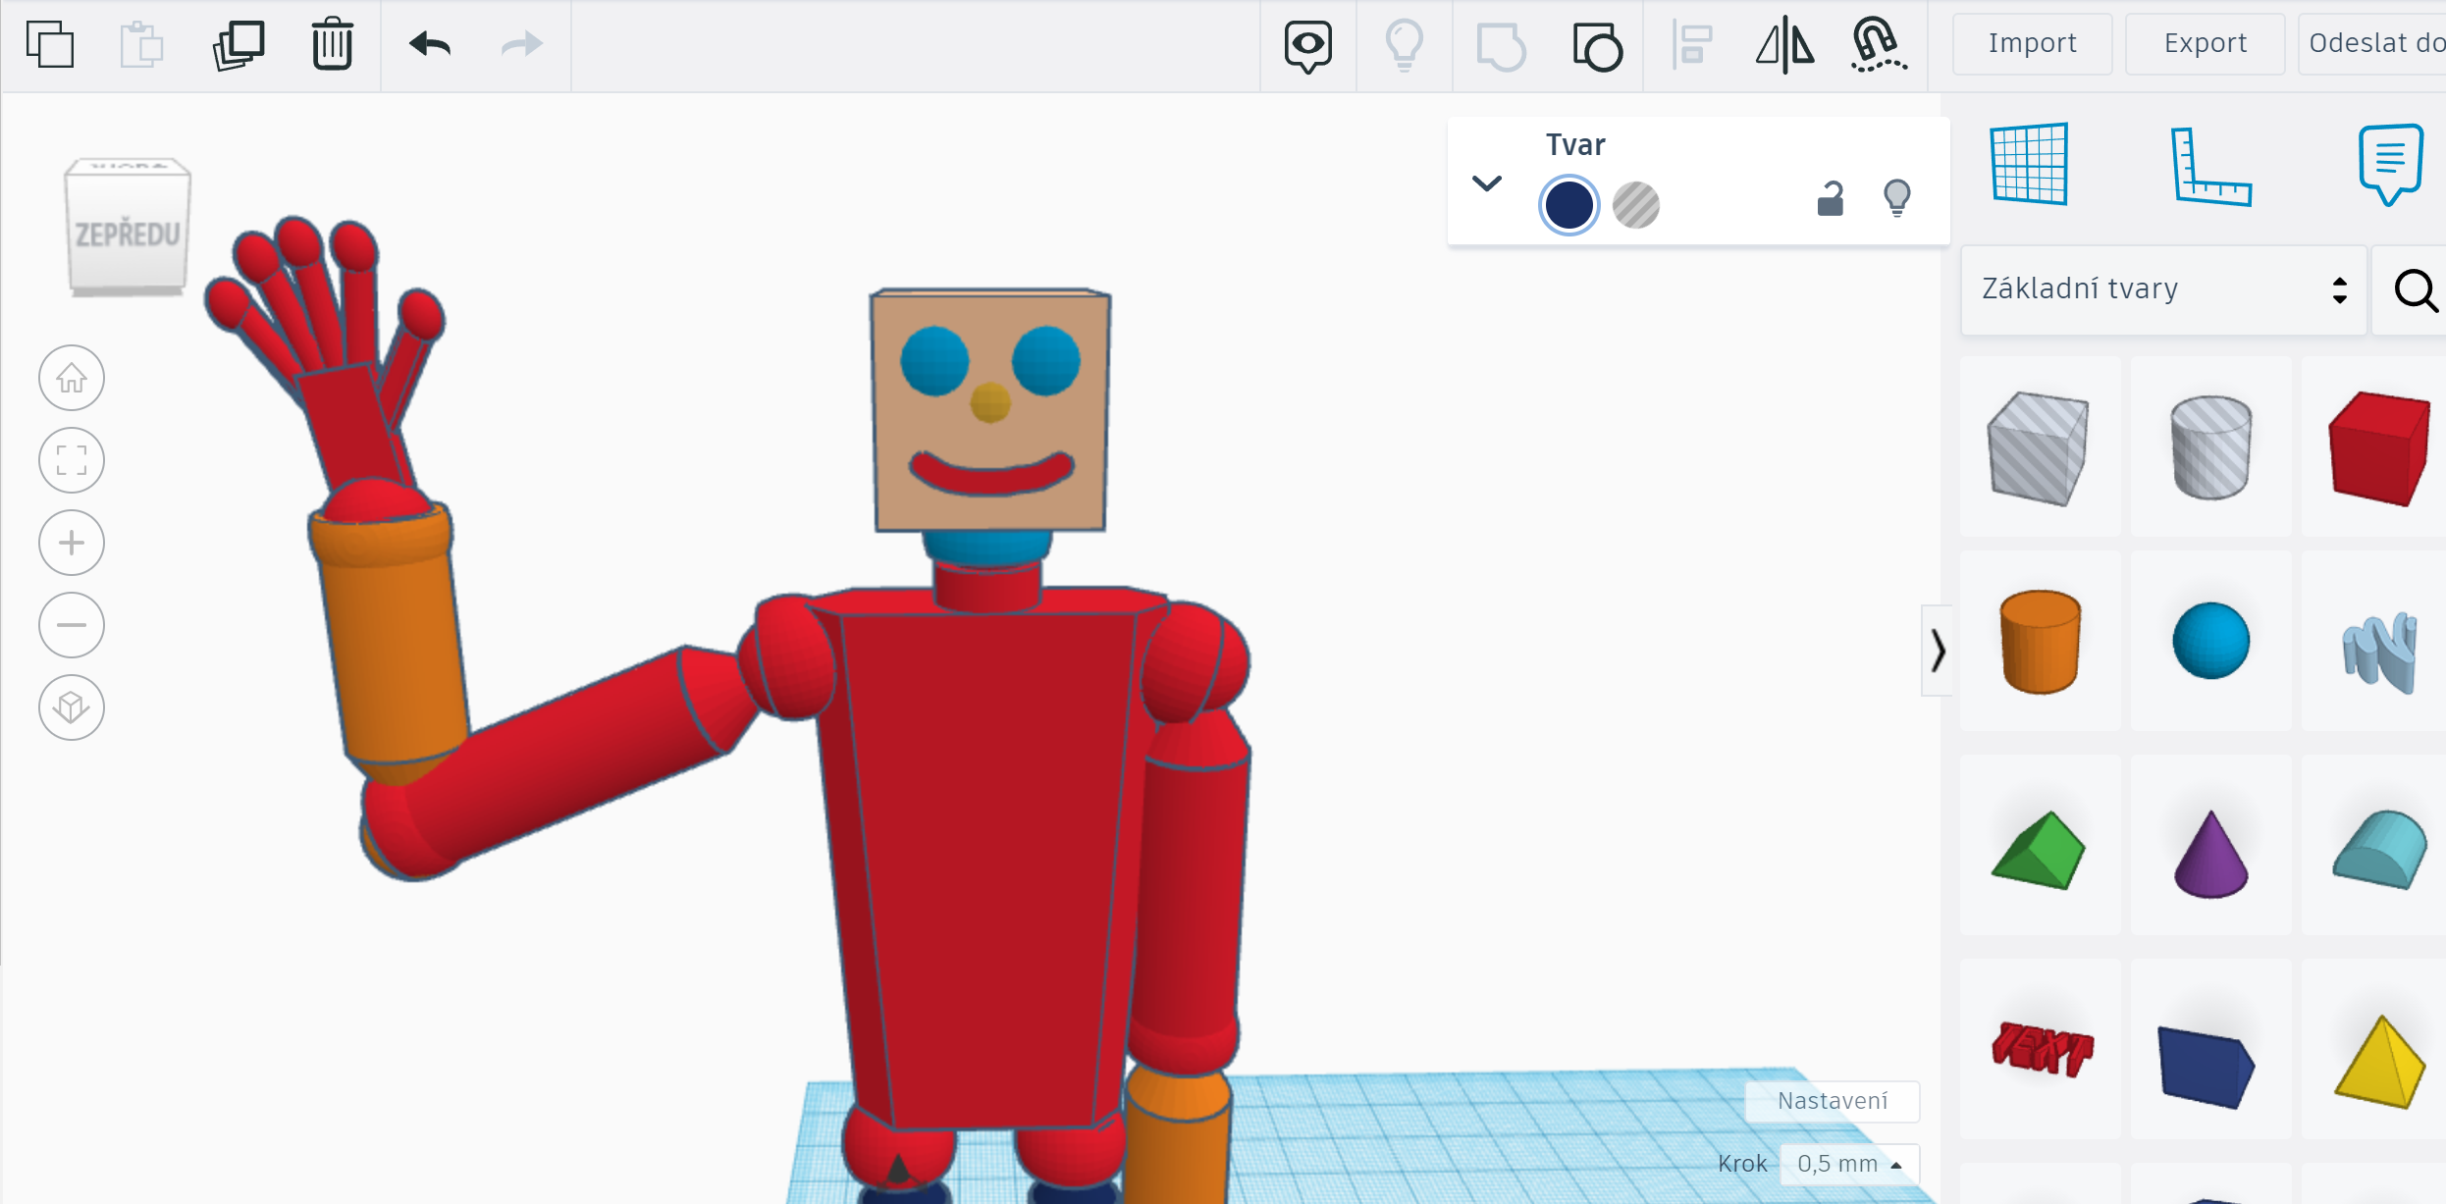
Task: Click the Duplicate and repeat icon
Action: (239, 44)
